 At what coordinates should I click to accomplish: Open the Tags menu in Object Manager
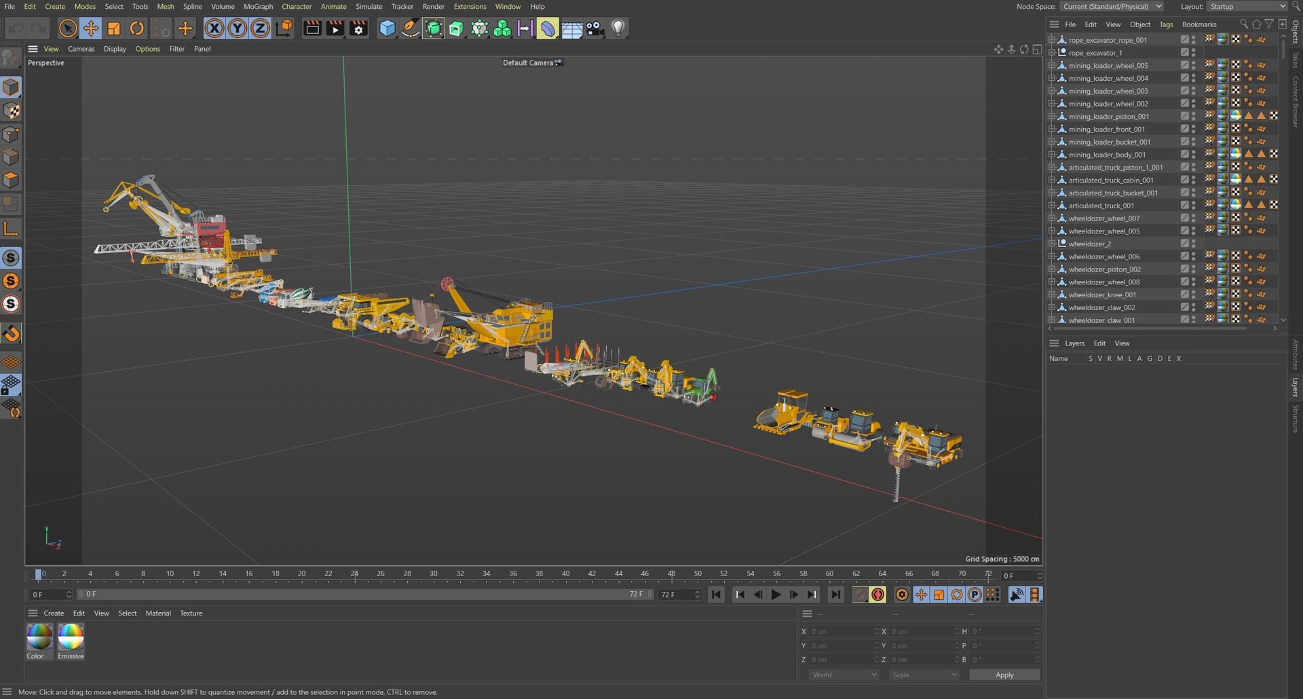(1166, 24)
